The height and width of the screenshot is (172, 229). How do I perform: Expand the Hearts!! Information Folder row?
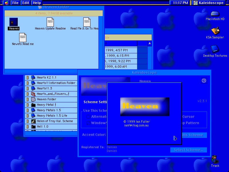(x=27, y=83)
